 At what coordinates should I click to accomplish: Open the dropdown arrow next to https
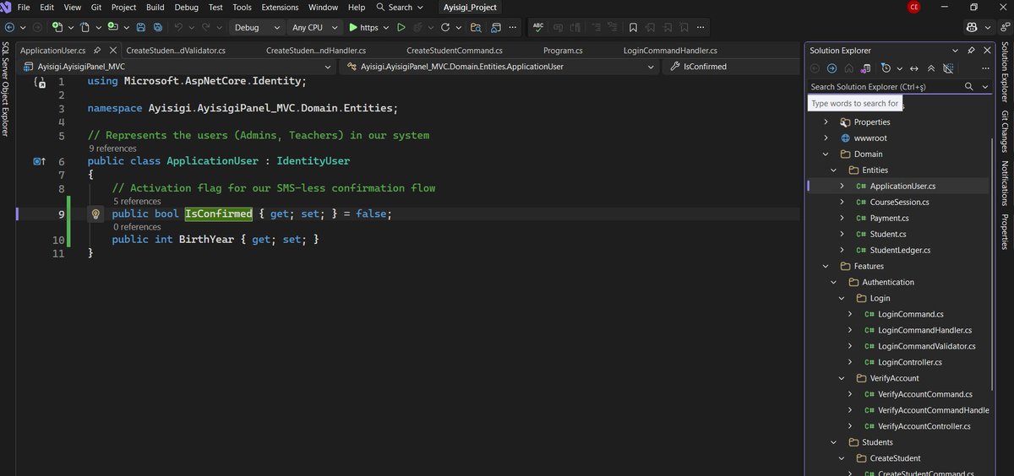click(x=386, y=27)
